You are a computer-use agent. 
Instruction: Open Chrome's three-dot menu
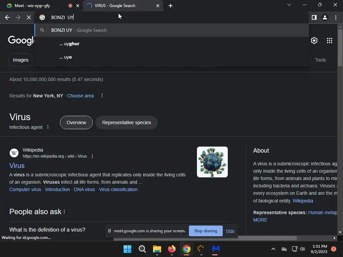tap(336, 17)
